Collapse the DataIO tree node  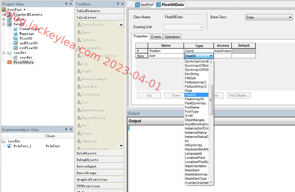[4, 24]
